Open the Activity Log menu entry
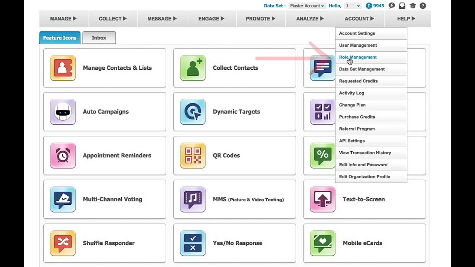Viewport: 475px width, 267px height. (371, 93)
